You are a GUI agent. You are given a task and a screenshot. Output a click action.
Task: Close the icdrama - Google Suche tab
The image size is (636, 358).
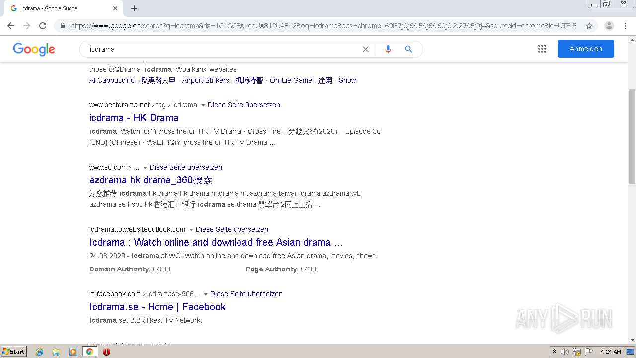pos(115,8)
